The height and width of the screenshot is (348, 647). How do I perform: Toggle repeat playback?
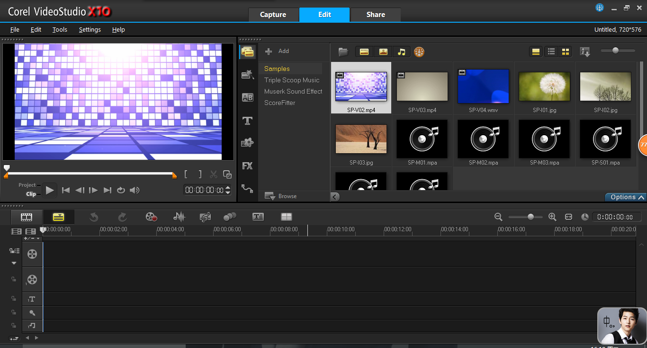pos(121,190)
